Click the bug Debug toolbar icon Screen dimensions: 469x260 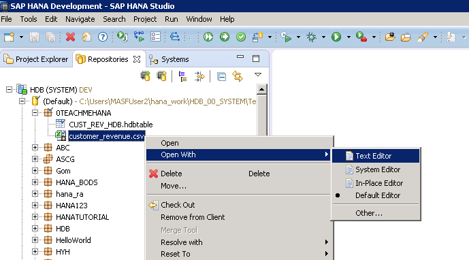click(311, 37)
